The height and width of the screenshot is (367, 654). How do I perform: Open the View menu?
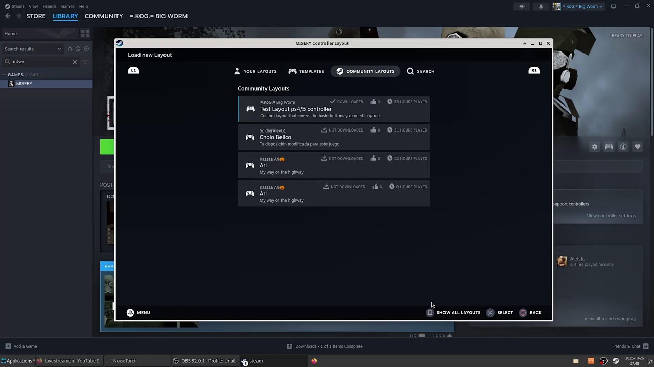tap(33, 6)
